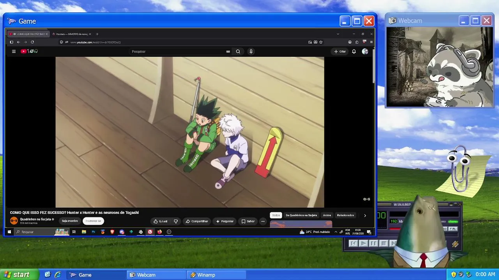
Task: Go to the YouTube home logo
Action: 29,51
